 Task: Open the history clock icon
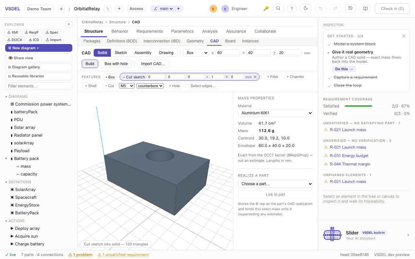pos(350,9)
